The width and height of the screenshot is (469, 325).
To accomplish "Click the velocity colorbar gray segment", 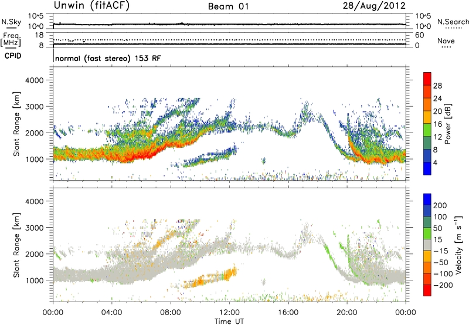I will 427,245.
